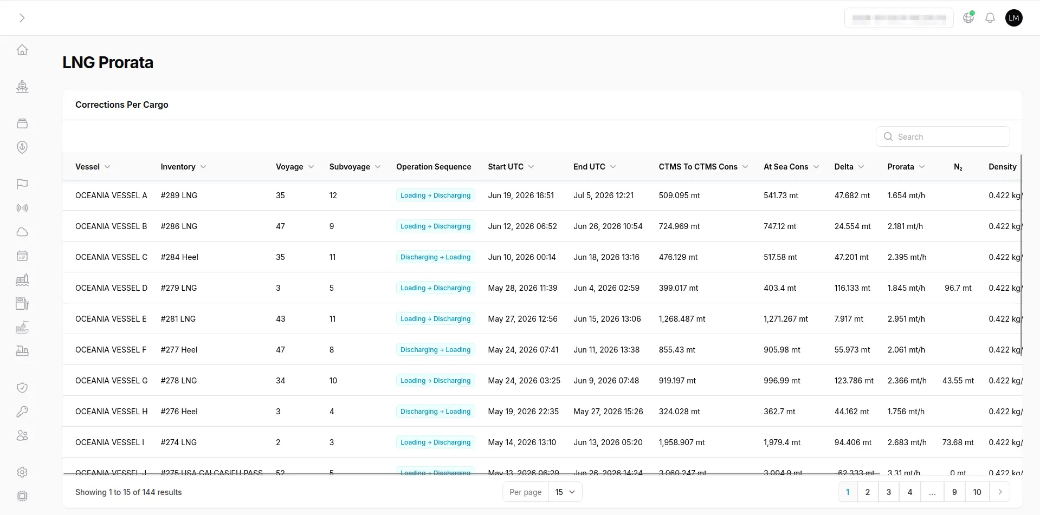Screen dimensions: 1040x515
Task: Click the notification bell icon
Action: (x=990, y=18)
